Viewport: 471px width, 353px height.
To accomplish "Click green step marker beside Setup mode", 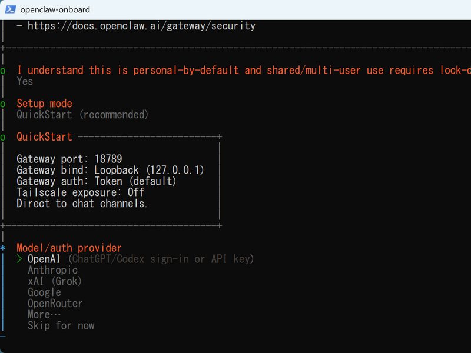I will 3,104.
